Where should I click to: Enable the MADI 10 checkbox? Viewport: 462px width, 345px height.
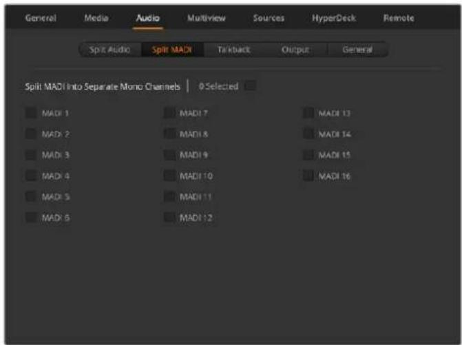coord(169,176)
